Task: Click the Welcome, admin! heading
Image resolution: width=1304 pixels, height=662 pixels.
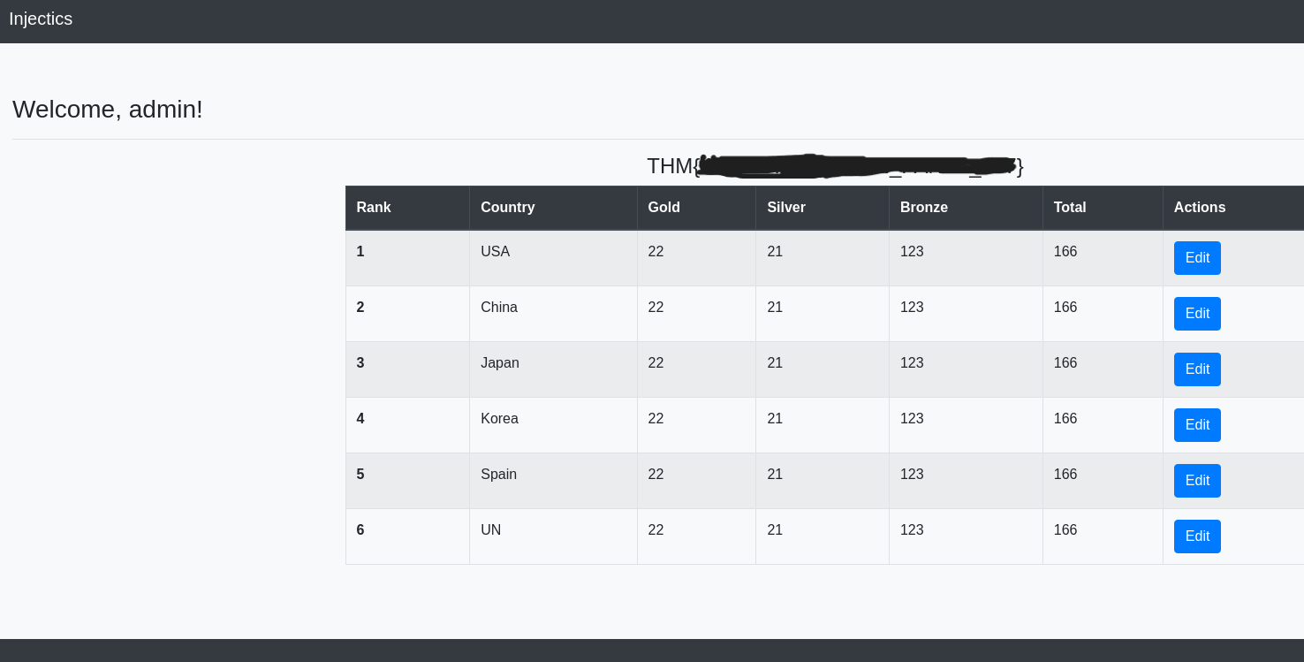Action: click(x=108, y=110)
